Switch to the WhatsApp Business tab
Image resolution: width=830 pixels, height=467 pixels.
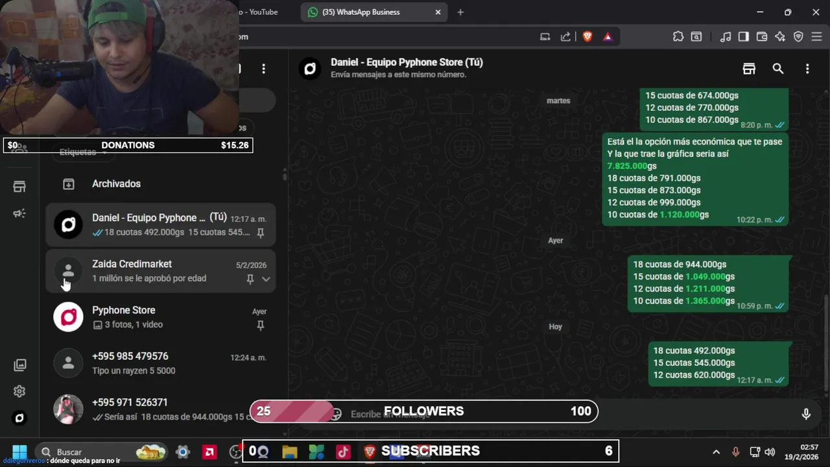[374, 12]
